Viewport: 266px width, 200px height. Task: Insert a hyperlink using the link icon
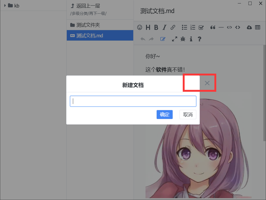point(173,27)
